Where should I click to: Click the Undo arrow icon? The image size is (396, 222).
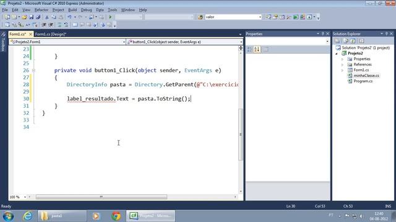[x=69, y=17]
